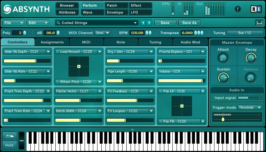Switch to the Perform view

tap(93, 6)
